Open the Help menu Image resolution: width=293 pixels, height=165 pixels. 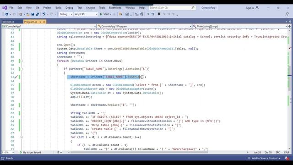[x=142, y=8]
